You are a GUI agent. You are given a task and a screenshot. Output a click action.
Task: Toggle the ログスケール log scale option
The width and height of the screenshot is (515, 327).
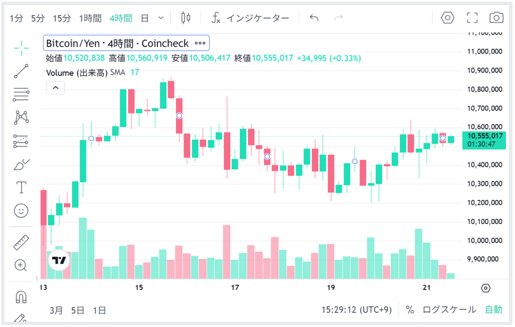tap(449, 309)
